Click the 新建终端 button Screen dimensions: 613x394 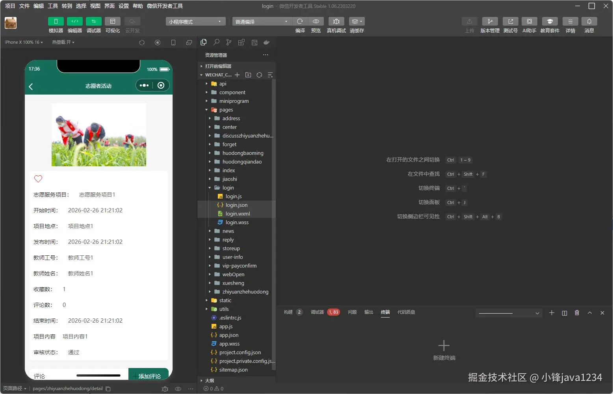444,350
